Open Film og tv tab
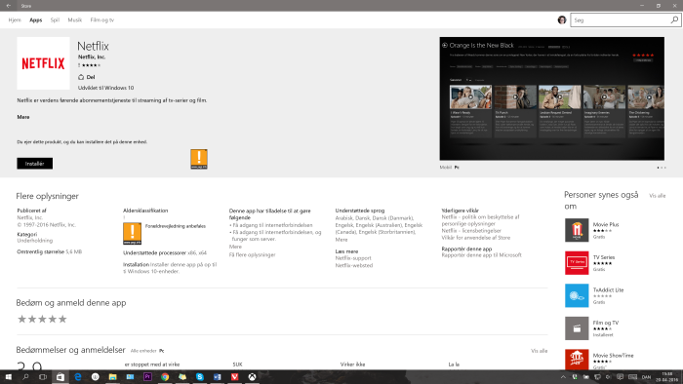This screenshot has height=384, width=683. click(x=101, y=20)
